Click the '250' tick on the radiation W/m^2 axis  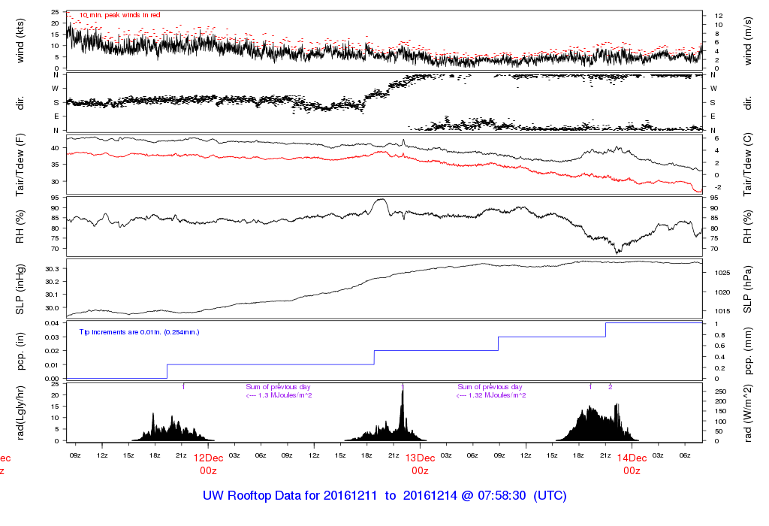[x=720, y=391]
